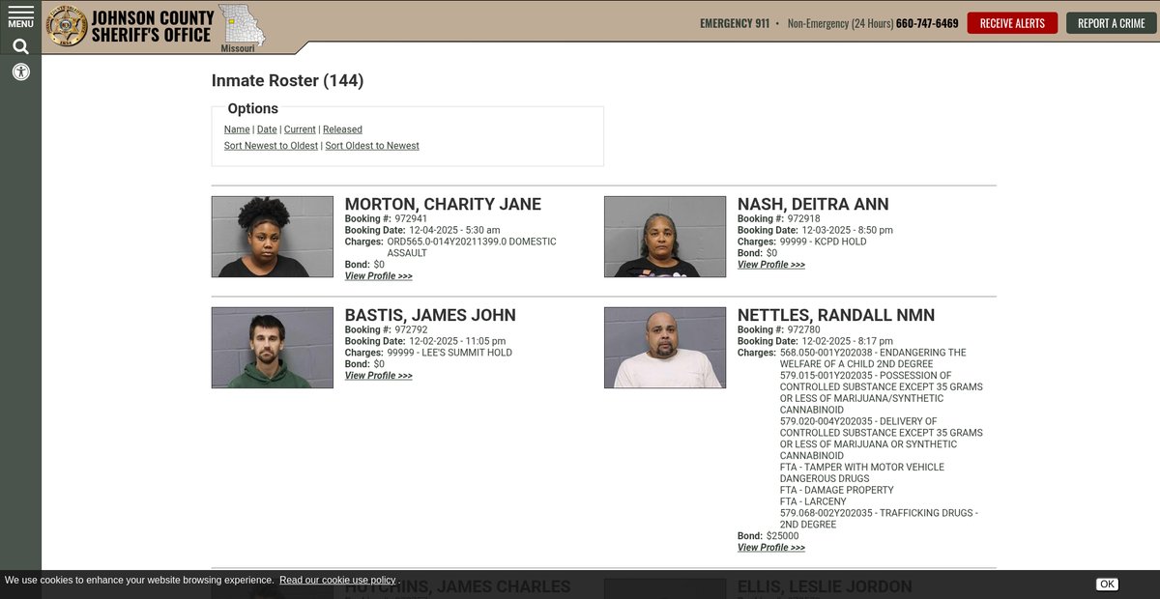The image size is (1160, 599).
Task: Click booking date 12-02-2025 - 8:17 pm
Action: coord(847,342)
